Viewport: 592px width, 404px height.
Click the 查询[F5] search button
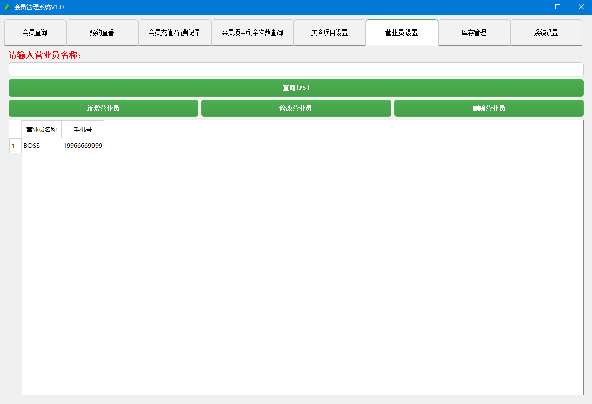pos(296,87)
